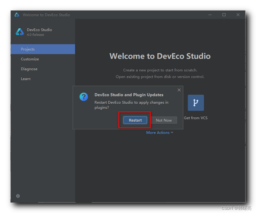The width and height of the screenshot is (256, 213).
Task: Go to the Learn section
Action: tap(26, 79)
